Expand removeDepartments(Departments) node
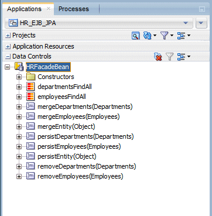212x216 pixels. (x=19, y=166)
